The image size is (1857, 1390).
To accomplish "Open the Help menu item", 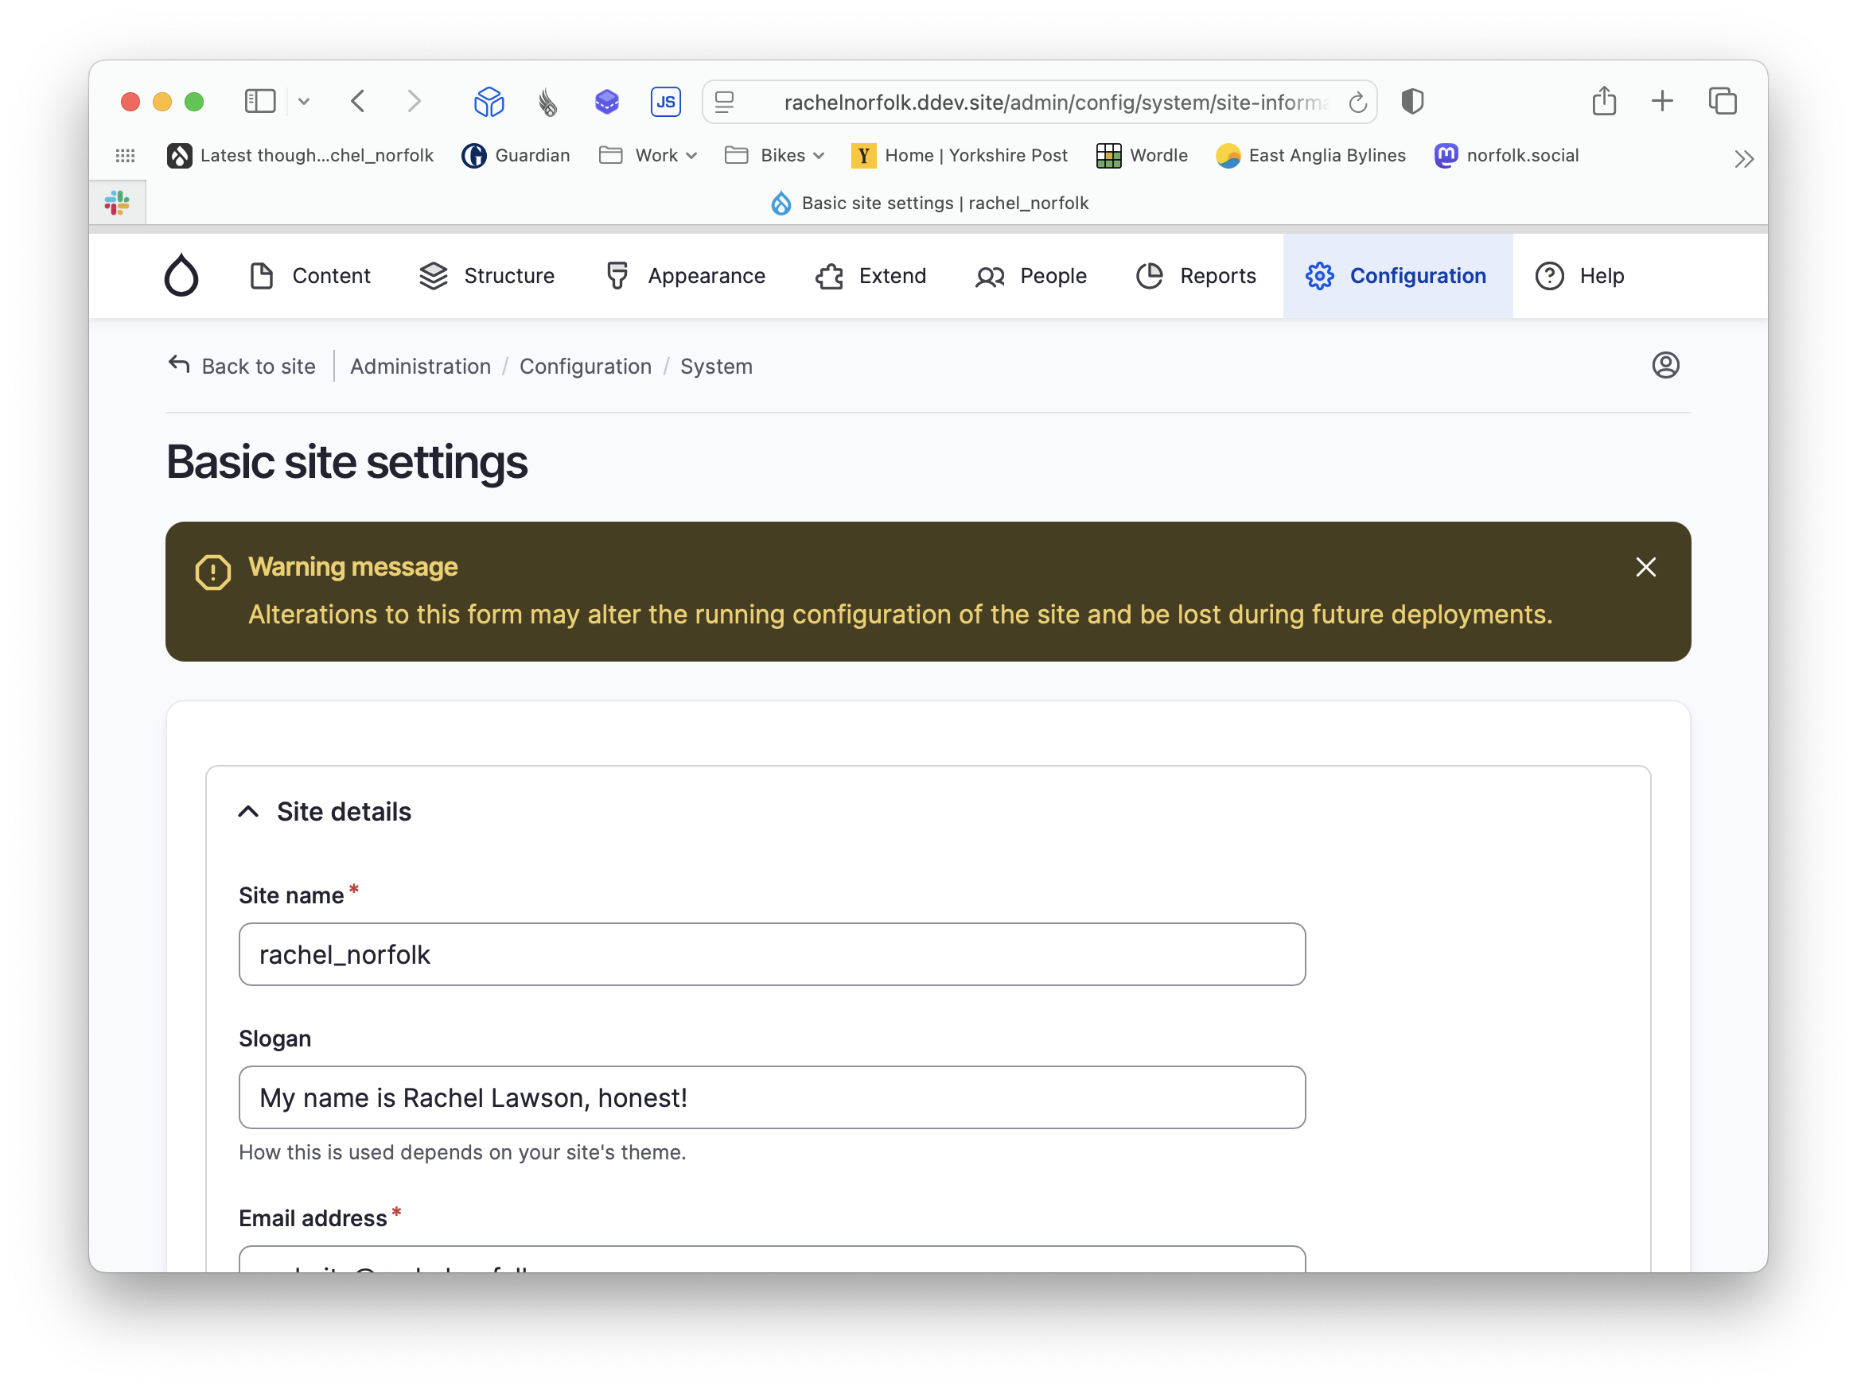I will point(1579,276).
